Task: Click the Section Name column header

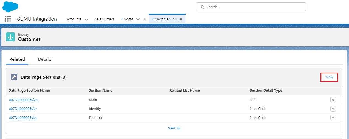Action: tap(100, 90)
